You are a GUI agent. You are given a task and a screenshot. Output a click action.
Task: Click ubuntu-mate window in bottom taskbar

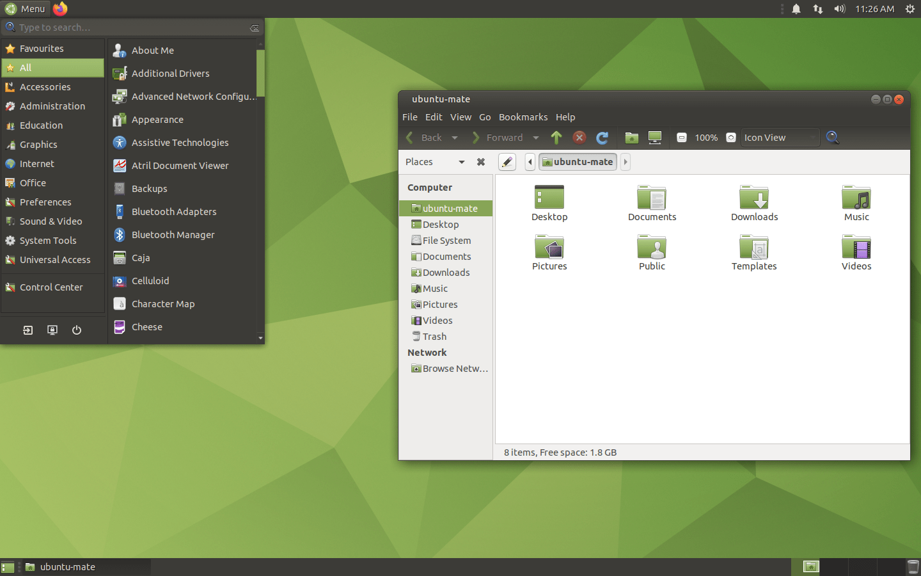[x=86, y=567]
